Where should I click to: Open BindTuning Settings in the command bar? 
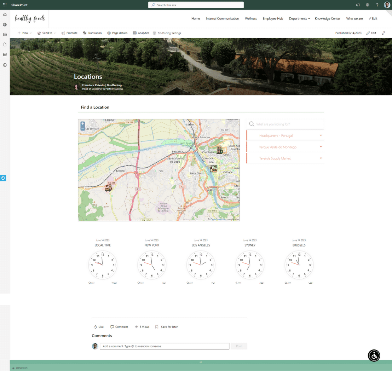(x=167, y=33)
